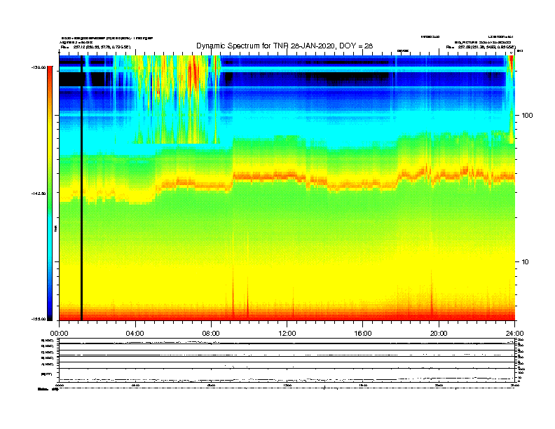The width and height of the screenshot is (555, 429).
Task: Click the red spike near 19:40 in the spectrum
Action: coord(432,294)
